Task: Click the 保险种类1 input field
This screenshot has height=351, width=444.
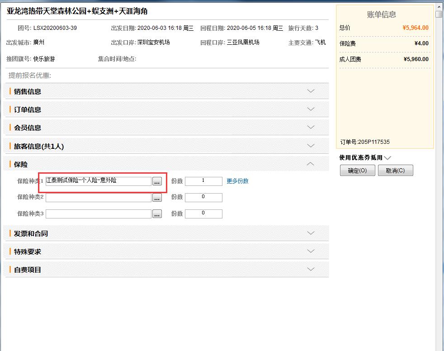Action: pos(98,181)
